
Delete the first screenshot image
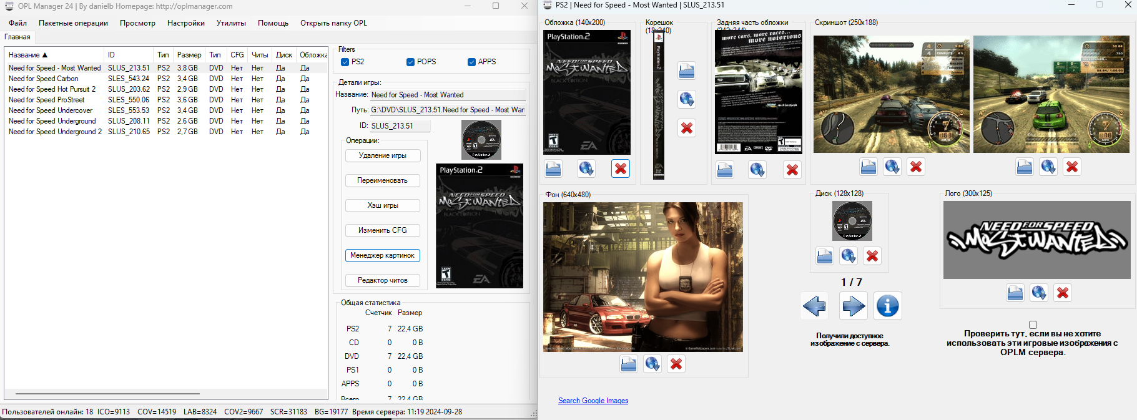tap(916, 167)
